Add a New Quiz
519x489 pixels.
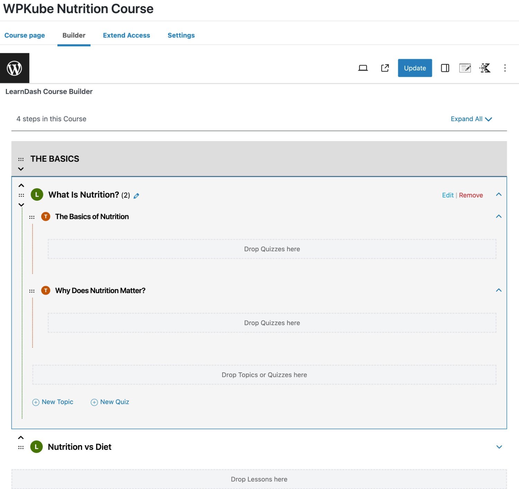pyautogui.click(x=110, y=402)
